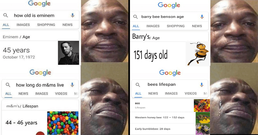
Task: Click 'Early bumblebee: 28 days' result
Action: pos(153,129)
